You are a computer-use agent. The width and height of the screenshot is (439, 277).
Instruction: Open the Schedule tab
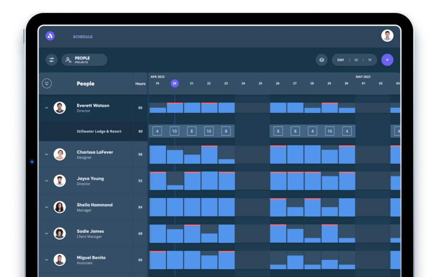(x=83, y=37)
